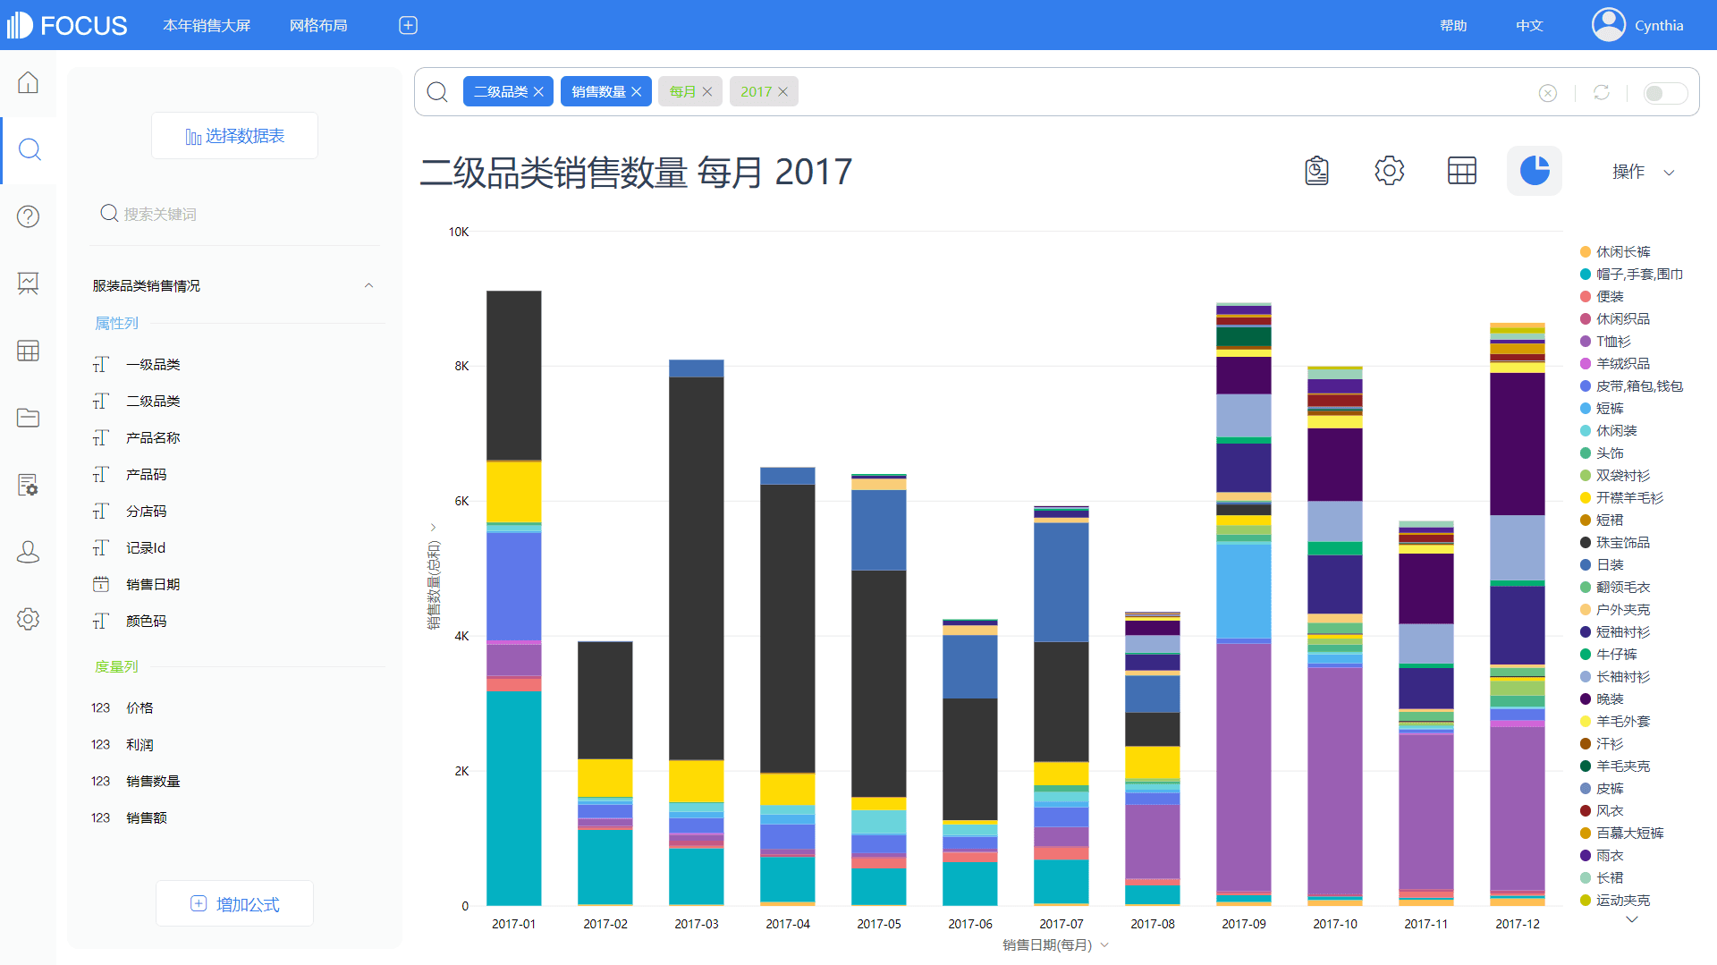Select the 销售额 measure column
Screen dimensions: 1717x965
(x=147, y=818)
